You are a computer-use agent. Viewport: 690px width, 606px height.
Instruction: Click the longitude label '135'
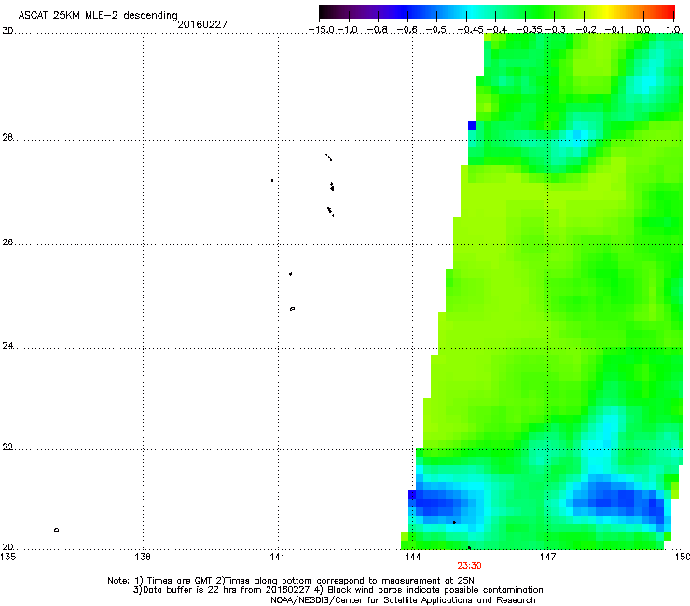click(x=7, y=557)
